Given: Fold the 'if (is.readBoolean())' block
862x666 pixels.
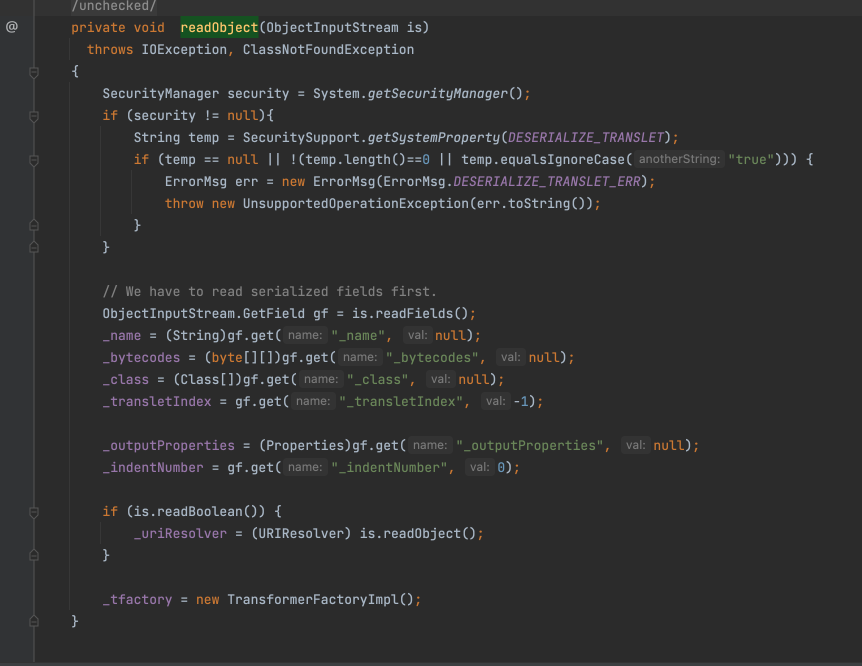Looking at the screenshot, I should (x=34, y=512).
